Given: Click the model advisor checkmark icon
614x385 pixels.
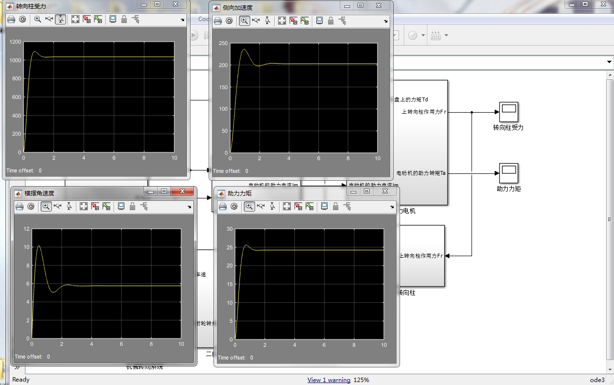Looking at the screenshot, I should tap(413, 35).
